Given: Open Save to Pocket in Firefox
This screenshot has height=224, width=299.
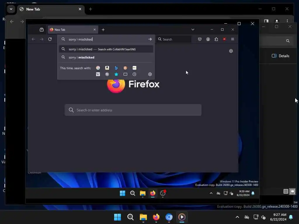Looking at the screenshot, I should [200, 39].
